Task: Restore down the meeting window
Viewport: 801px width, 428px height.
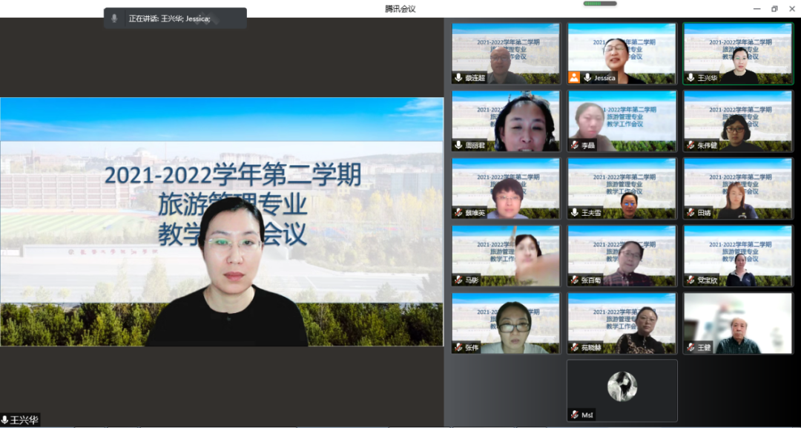Action: coord(774,8)
